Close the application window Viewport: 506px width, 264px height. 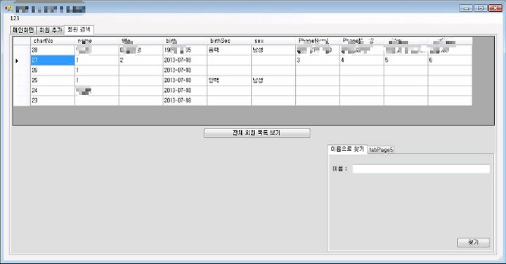click(x=495, y=8)
